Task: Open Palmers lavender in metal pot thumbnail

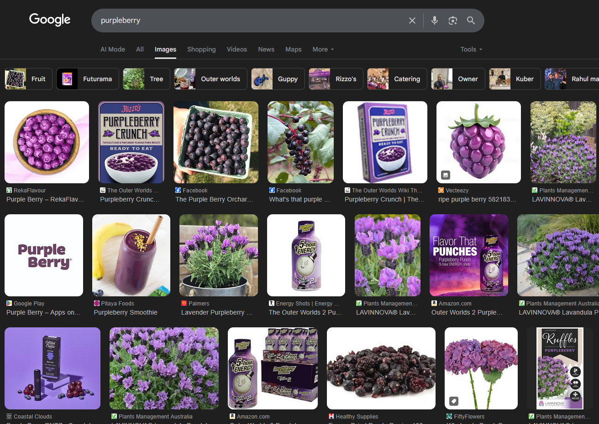Action: 219,255
